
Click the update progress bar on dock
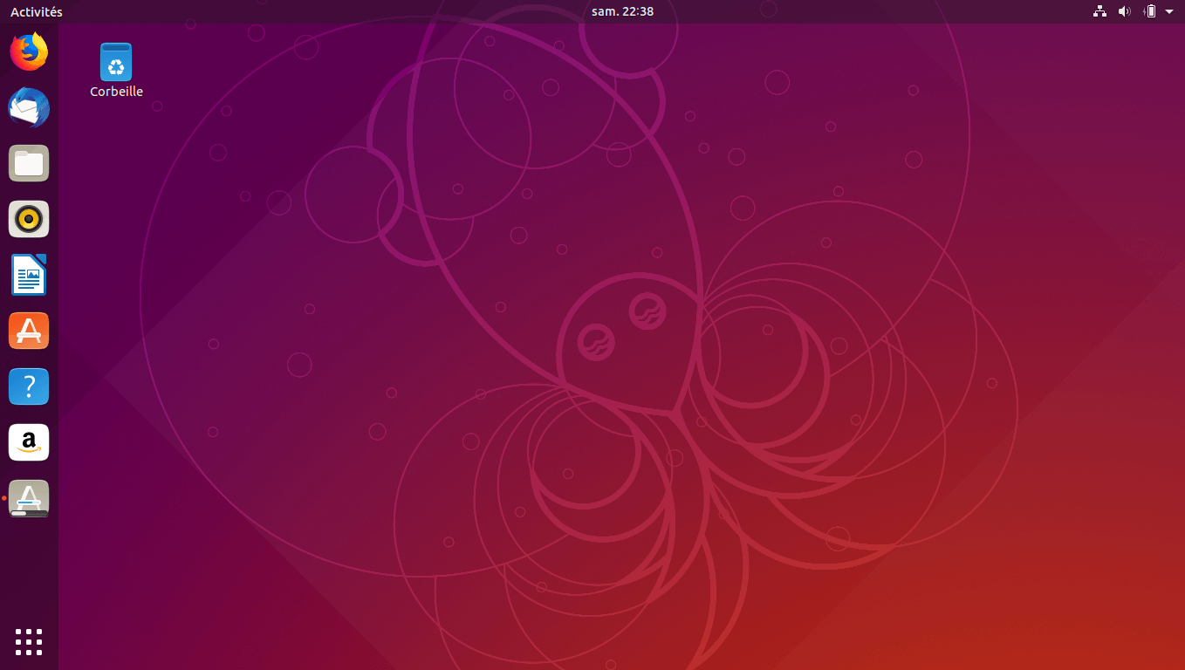coord(29,514)
